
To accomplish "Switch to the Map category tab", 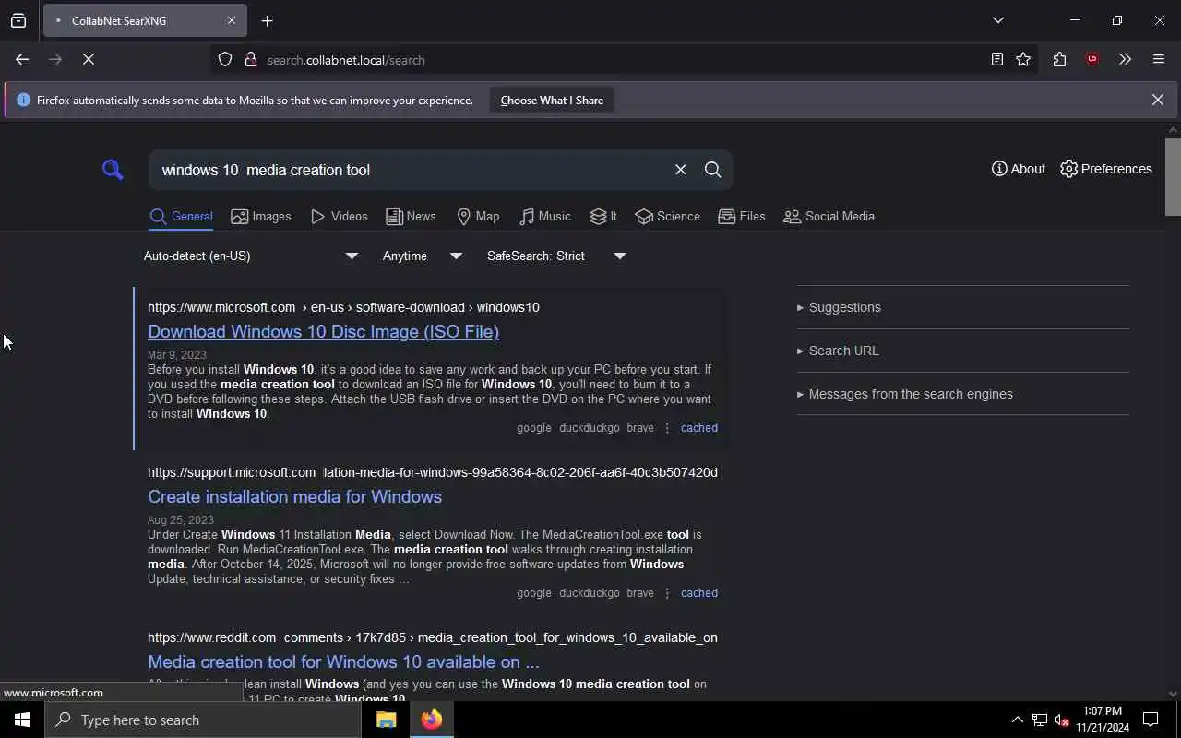I will click(x=478, y=216).
